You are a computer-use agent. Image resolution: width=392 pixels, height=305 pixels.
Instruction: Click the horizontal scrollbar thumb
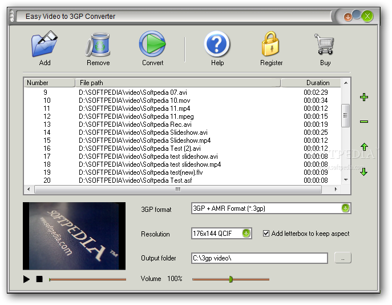pos(178,189)
